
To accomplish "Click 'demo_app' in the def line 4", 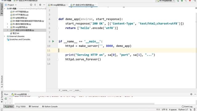I will [72, 19].
